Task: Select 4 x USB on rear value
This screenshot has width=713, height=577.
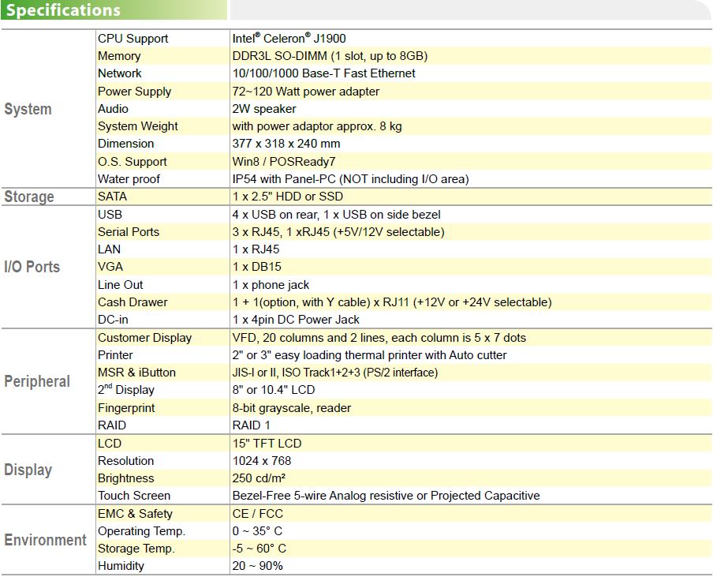Action: [337, 215]
